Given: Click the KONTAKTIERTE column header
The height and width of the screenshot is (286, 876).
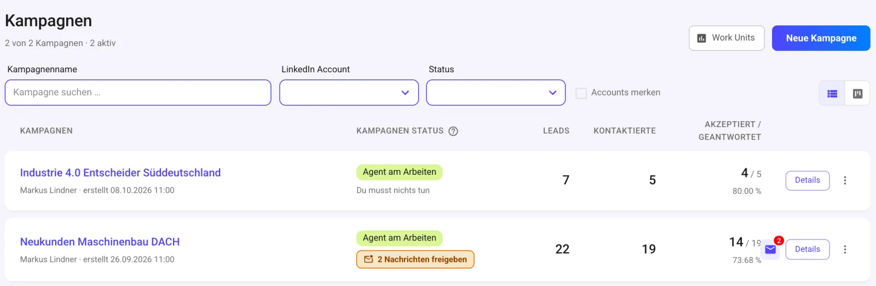Looking at the screenshot, I should [x=625, y=131].
